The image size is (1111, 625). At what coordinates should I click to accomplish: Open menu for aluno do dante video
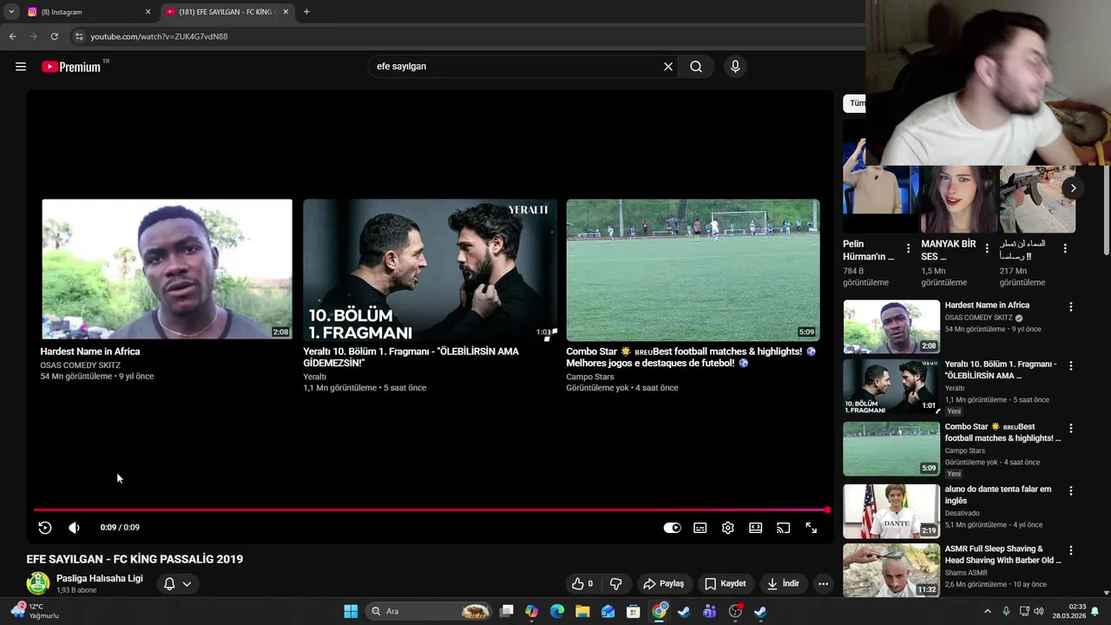pos(1071,490)
